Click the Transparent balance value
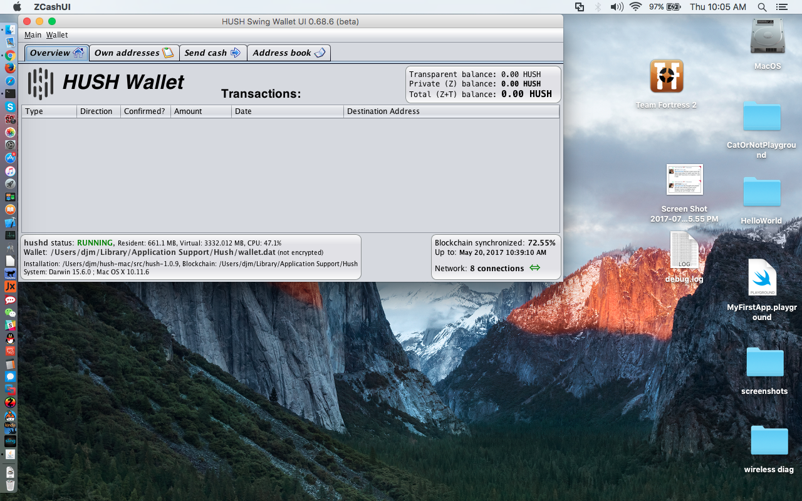Screen dimensions: 802x501 pos(521,75)
